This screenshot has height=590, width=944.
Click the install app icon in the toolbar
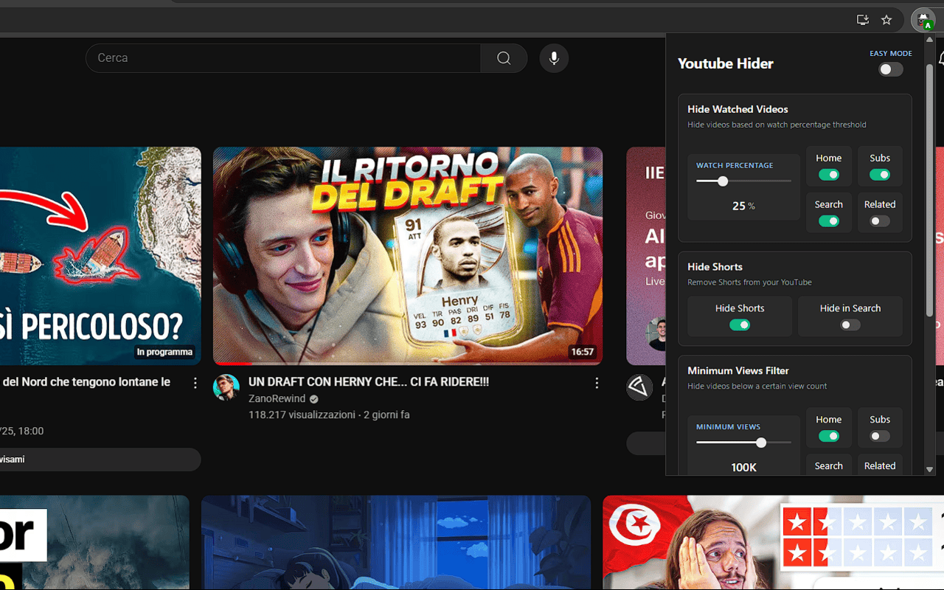click(862, 20)
